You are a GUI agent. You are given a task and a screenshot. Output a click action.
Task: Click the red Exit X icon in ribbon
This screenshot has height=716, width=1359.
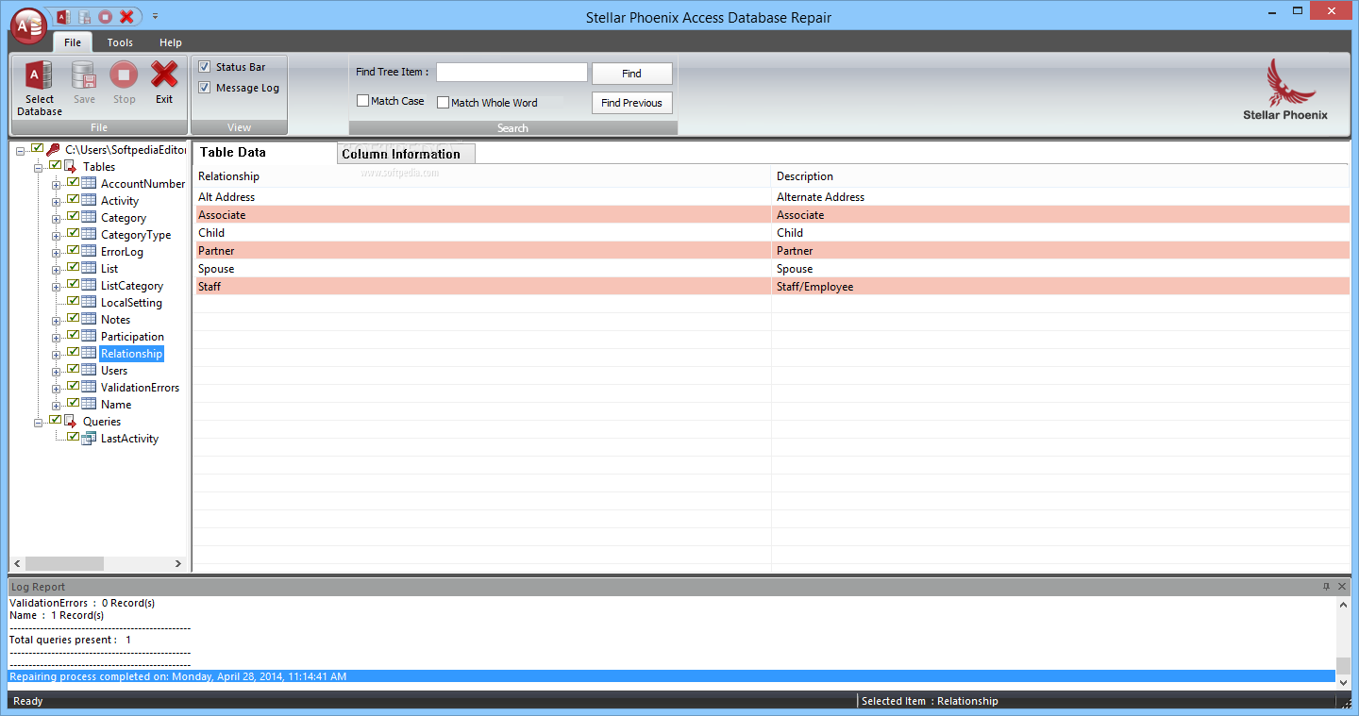[x=164, y=75]
